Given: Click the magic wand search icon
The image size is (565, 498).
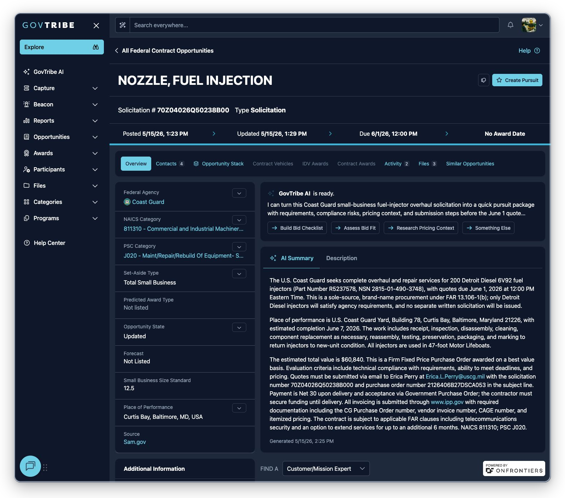Looking at the screenshot, I should click(123, 25).
